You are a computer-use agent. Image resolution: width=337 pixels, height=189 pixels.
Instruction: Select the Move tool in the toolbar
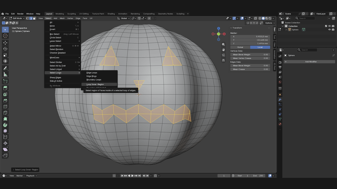(x=5, y=43)
